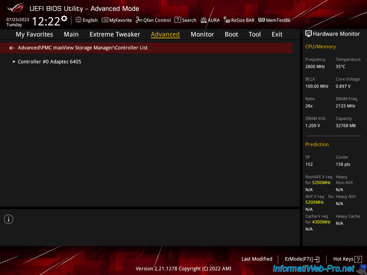Open the Exit tab
The image size is (367, 275).
tap(277, 34)
